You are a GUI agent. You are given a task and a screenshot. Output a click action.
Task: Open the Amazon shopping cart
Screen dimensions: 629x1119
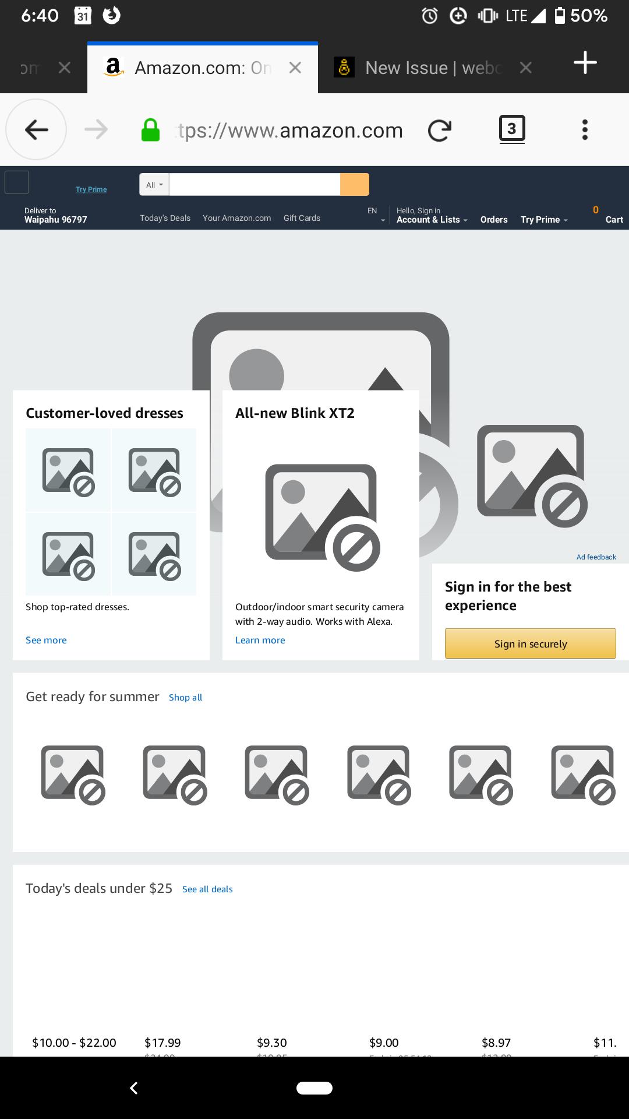click(x=612, y=217)
